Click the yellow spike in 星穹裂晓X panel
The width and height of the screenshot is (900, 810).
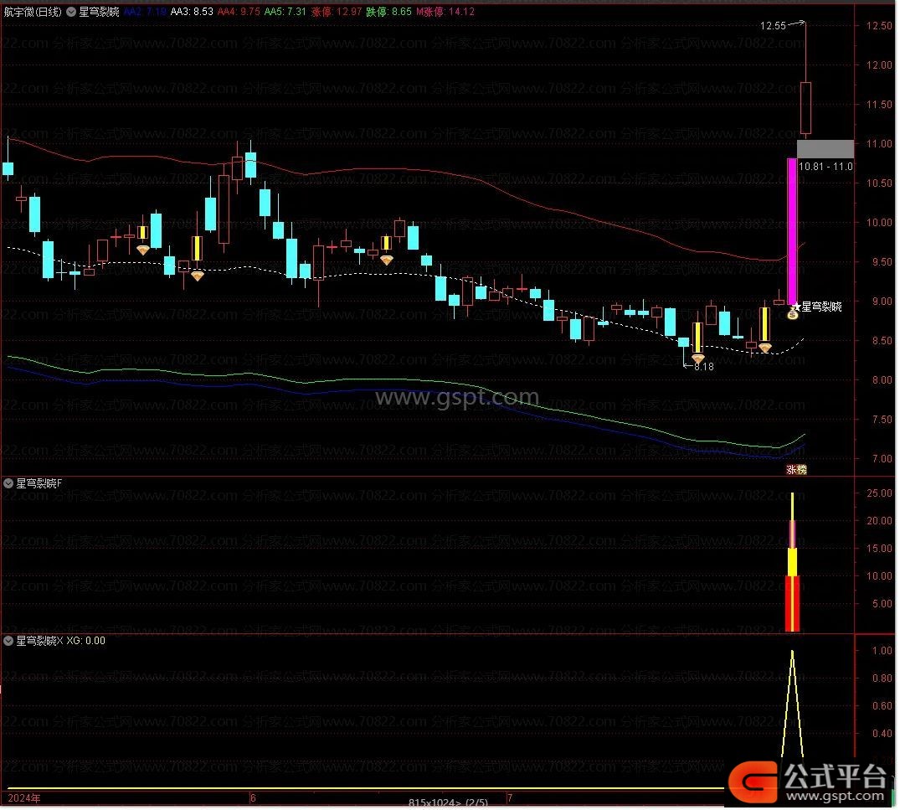pos(793,704)
